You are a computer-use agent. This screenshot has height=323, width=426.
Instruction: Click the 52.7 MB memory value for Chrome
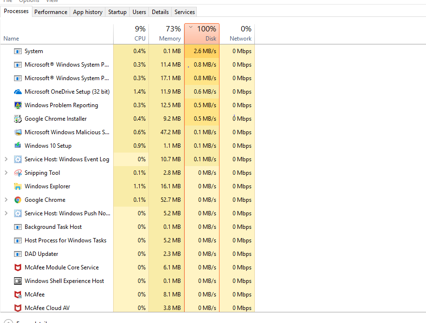[x=170, y=200]
